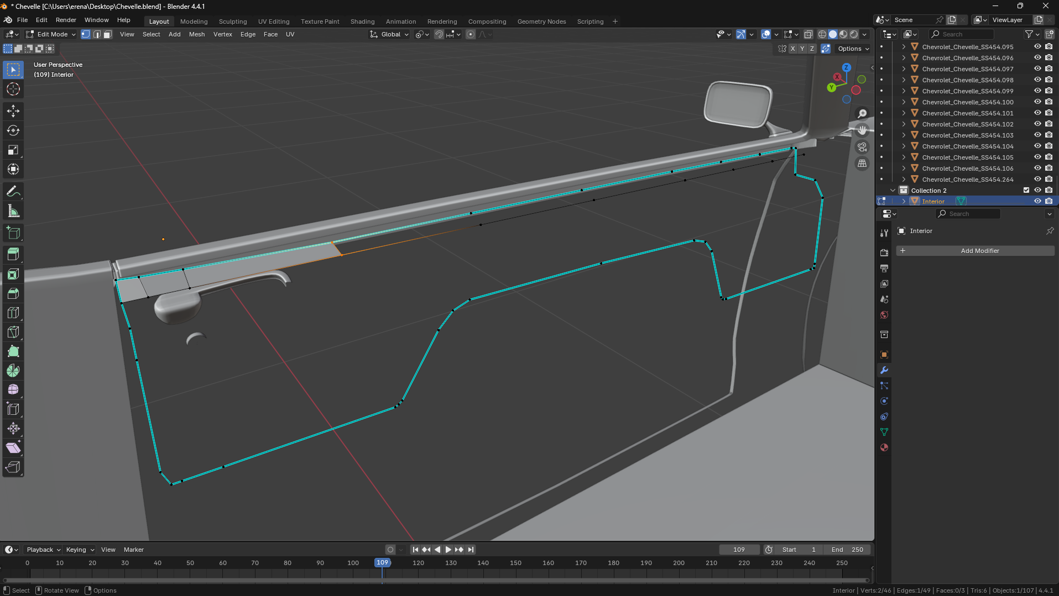
Task: Switch to vertex select mode
Action: pos(86,34)
